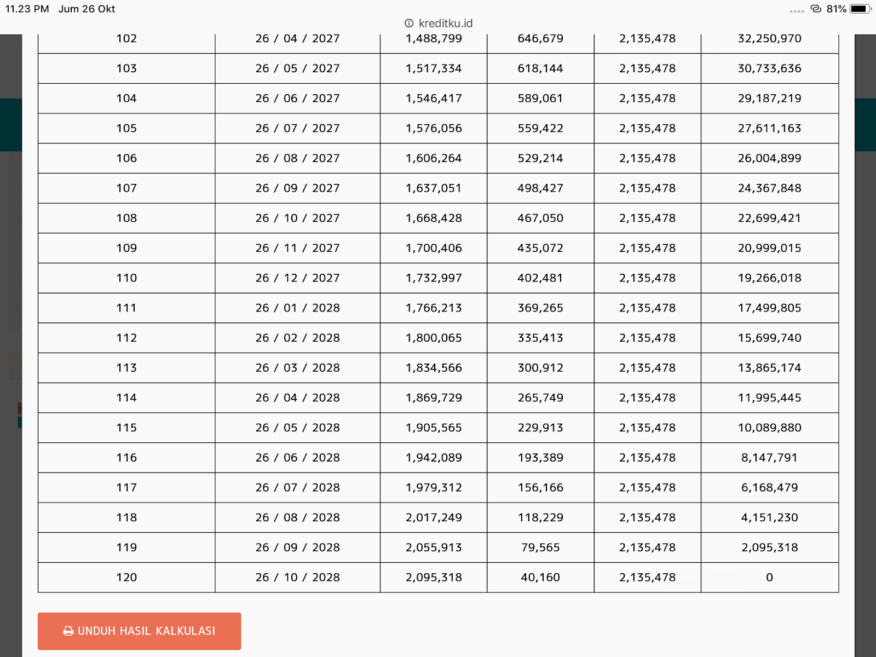
Task: Select interest amount 646,679 cell
Action: coord(540,39)
